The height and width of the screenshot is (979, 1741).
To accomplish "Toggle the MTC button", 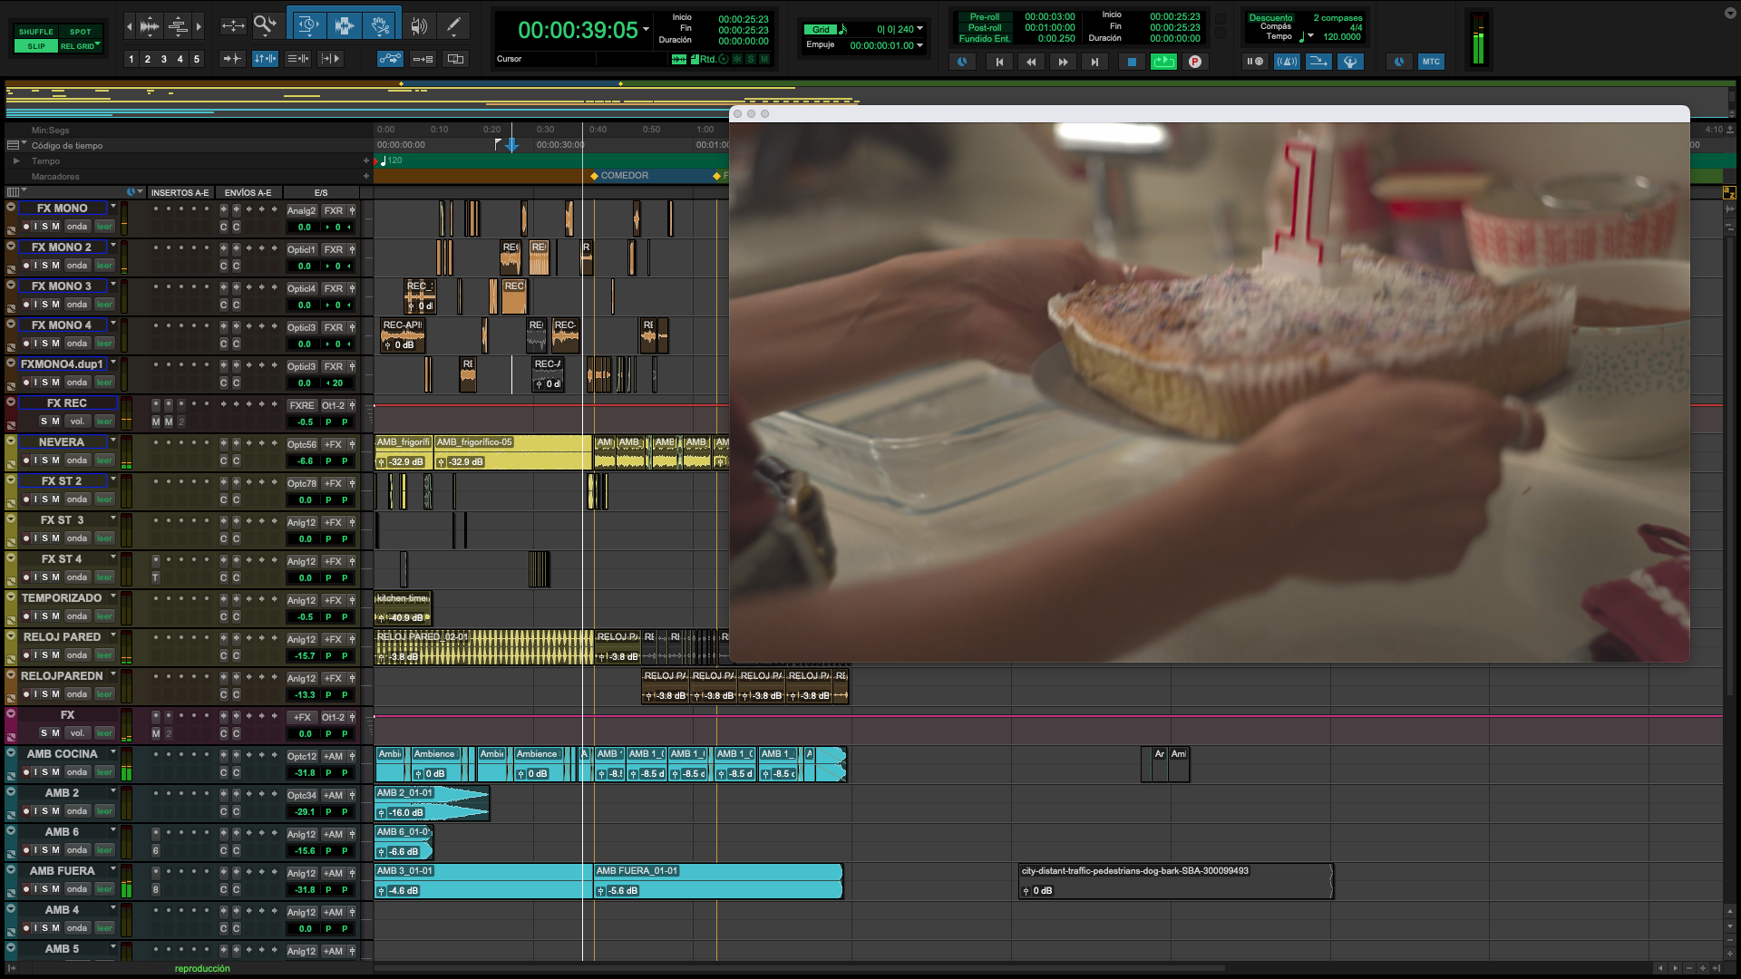I will (1431, 62).
